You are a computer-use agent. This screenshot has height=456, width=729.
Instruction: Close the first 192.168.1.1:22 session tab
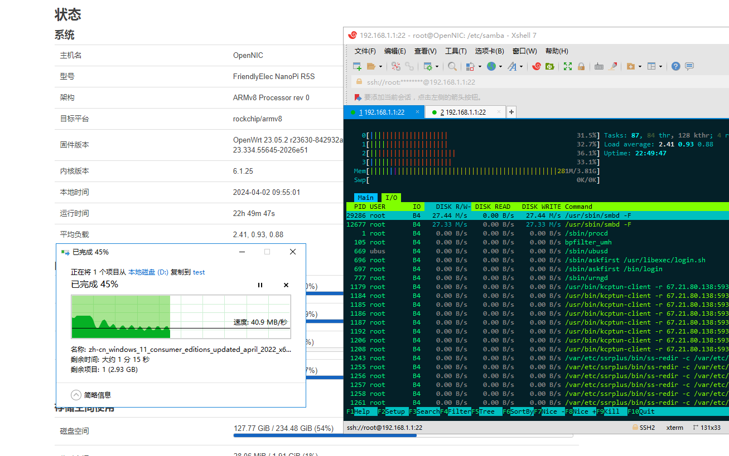coord(417,112)
